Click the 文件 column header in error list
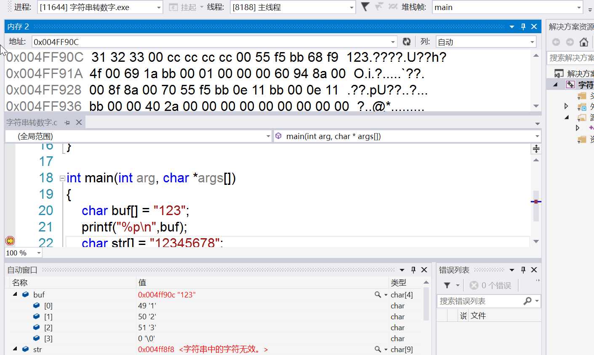The width and height of the screenshot is (594, 355). 478,316
